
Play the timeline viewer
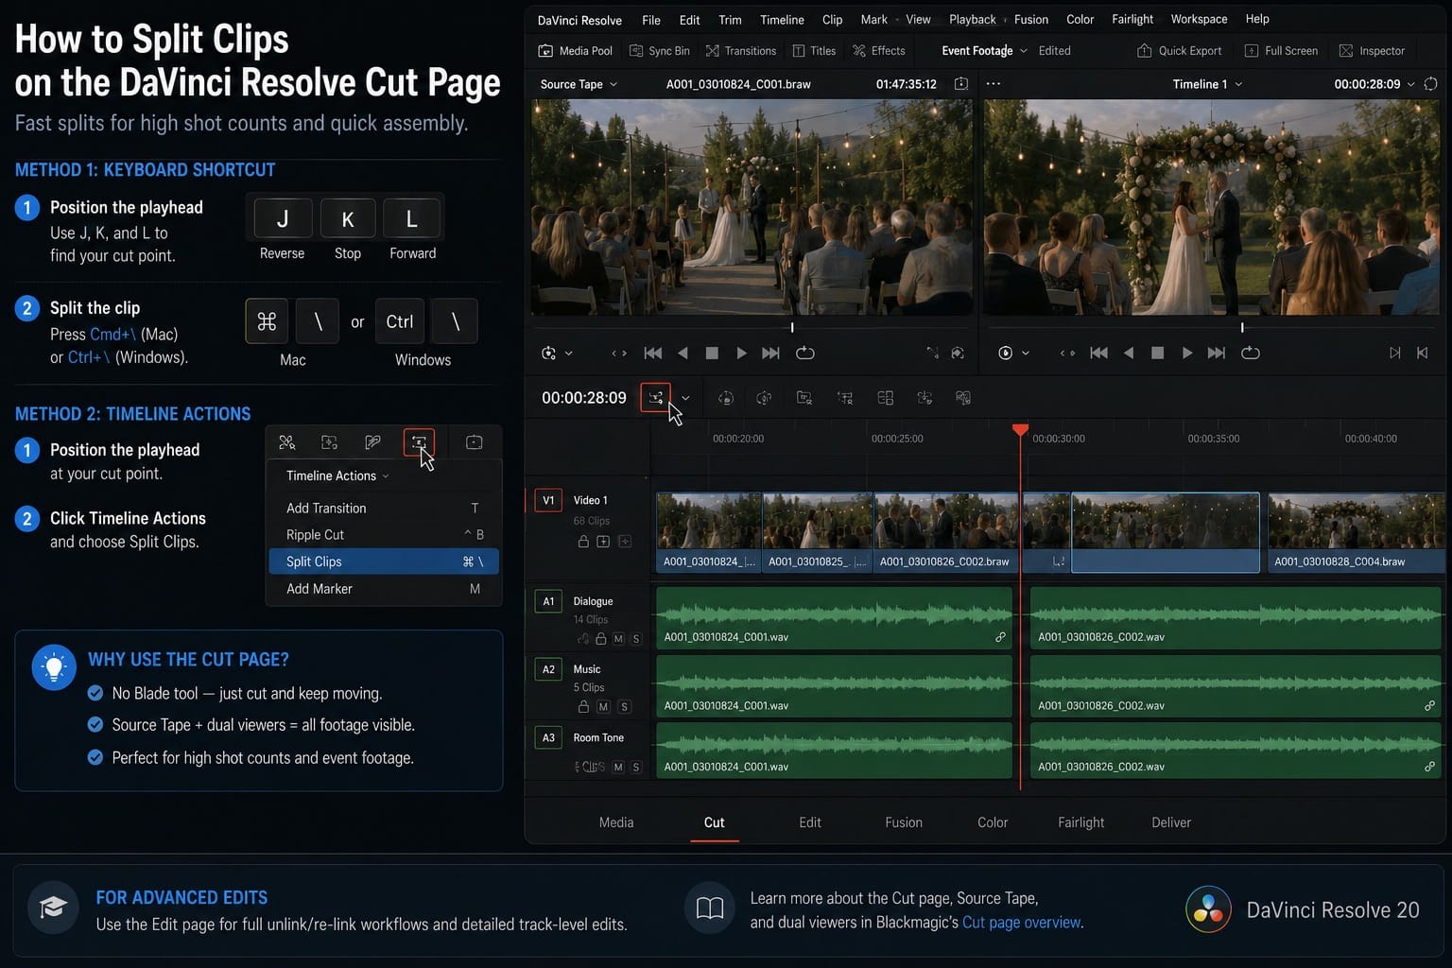click(x=1186, y=353)
